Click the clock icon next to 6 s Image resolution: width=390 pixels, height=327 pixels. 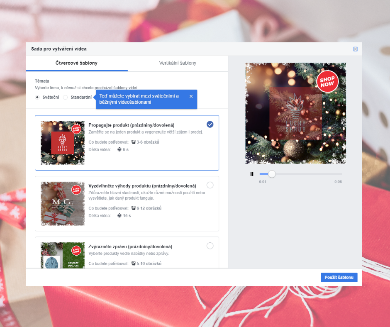coord(120,149)
